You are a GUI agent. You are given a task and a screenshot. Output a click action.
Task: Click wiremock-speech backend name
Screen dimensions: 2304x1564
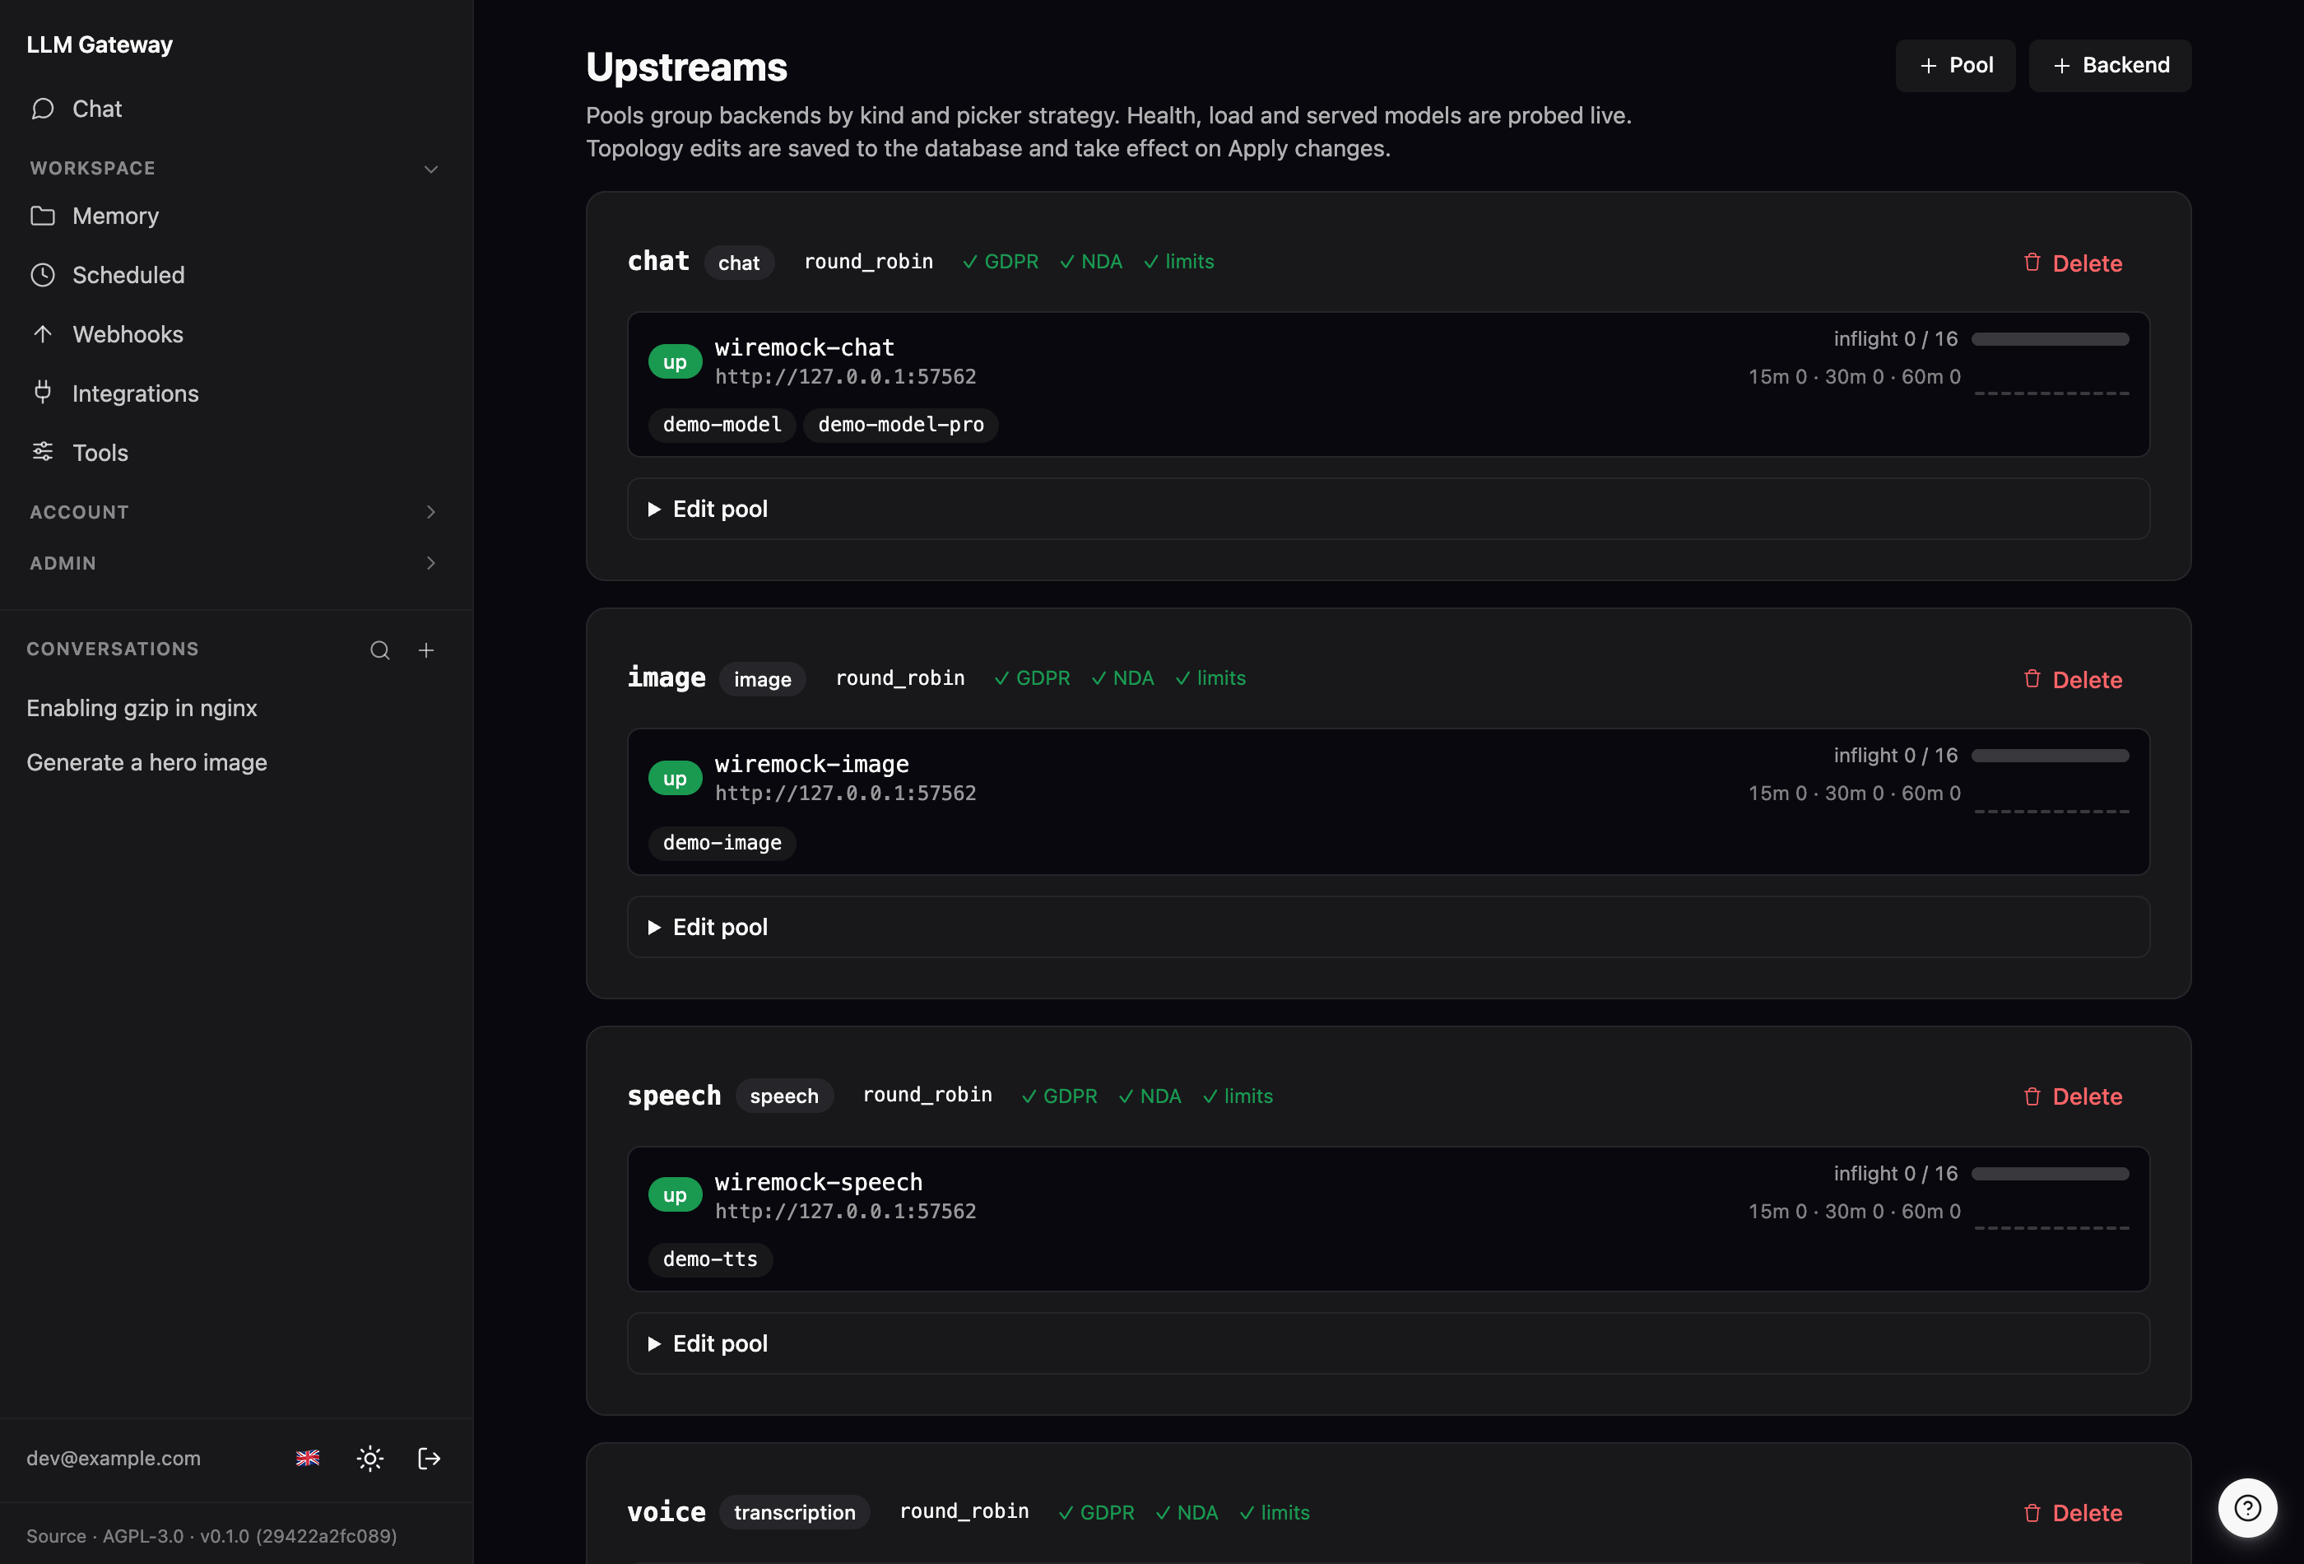click(818, 1182)
